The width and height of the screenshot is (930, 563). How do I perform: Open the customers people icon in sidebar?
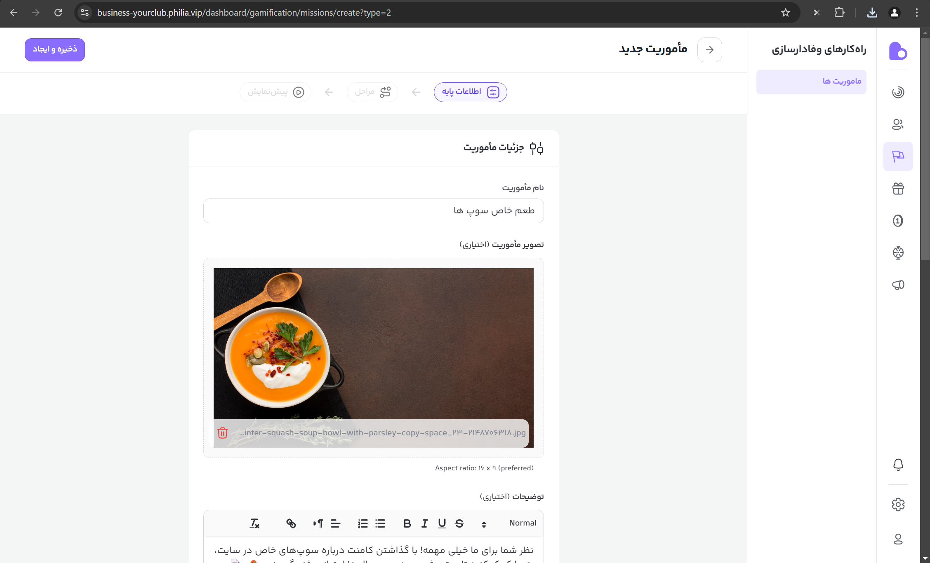[x=898, y=124]
